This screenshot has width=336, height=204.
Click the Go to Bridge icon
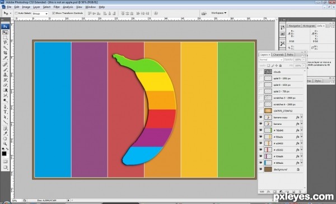click(x=204, y=13)
